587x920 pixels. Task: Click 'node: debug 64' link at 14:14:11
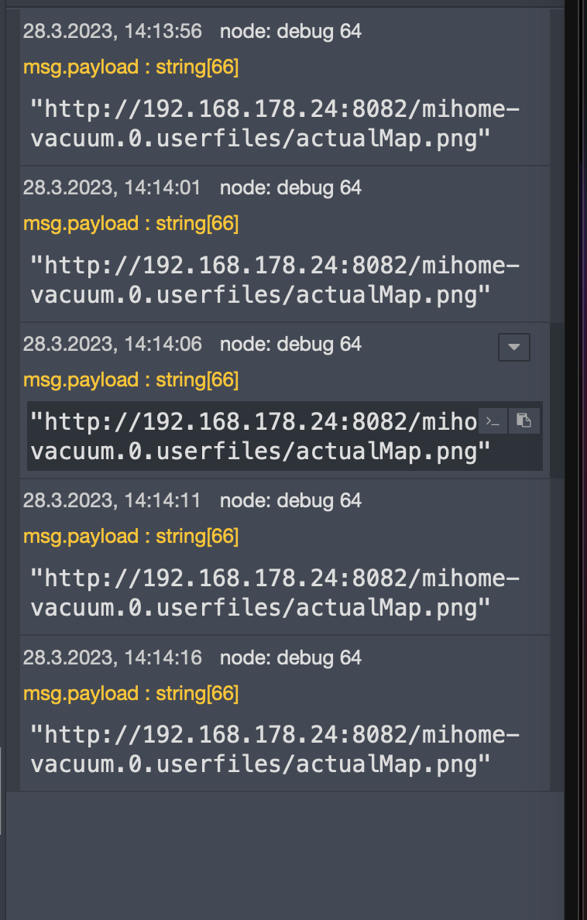pos(290,500)
